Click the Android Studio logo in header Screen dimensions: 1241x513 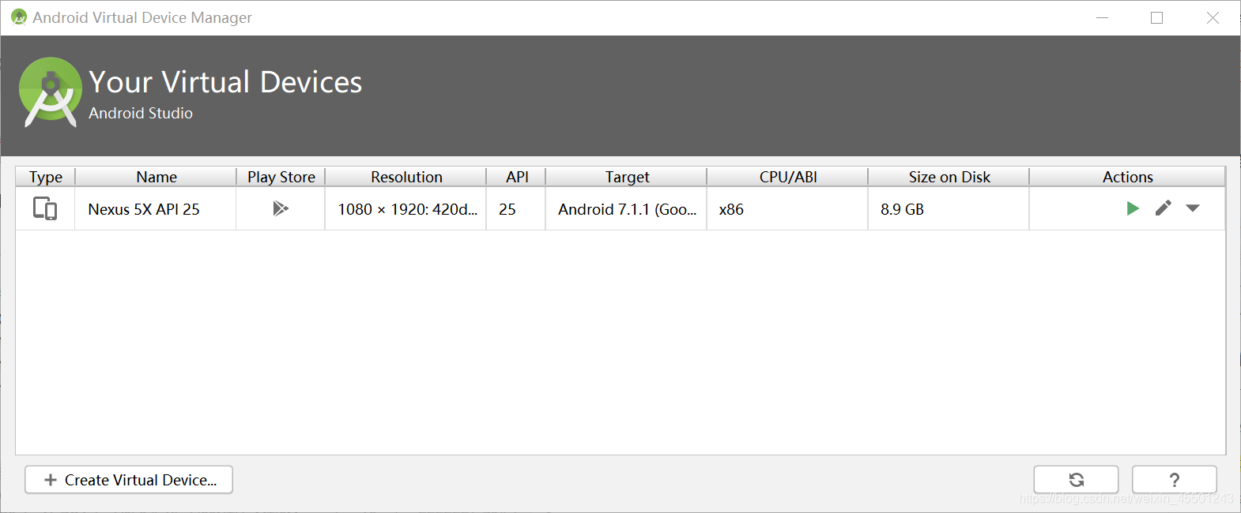pyautogui.click(x=51, y=92)
